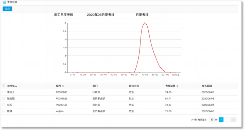Image resolution: width=245 pixels, height=131 pixels.
Task: Click the 0-10 data point marker
Action: coord(72,72)
